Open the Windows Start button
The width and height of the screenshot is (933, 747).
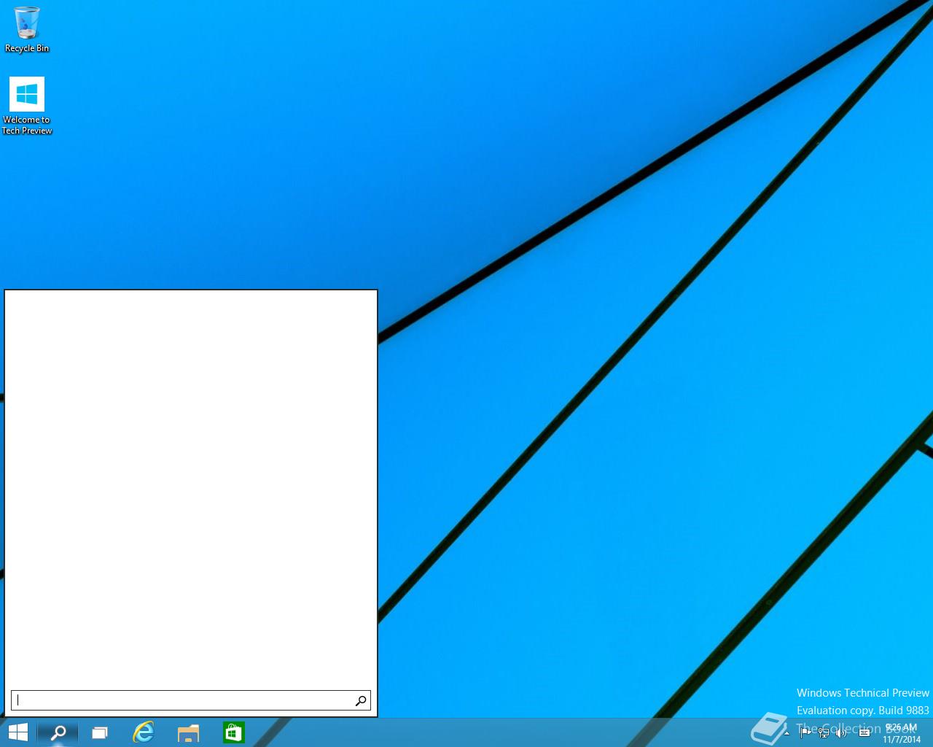click(x=17, y=732)
